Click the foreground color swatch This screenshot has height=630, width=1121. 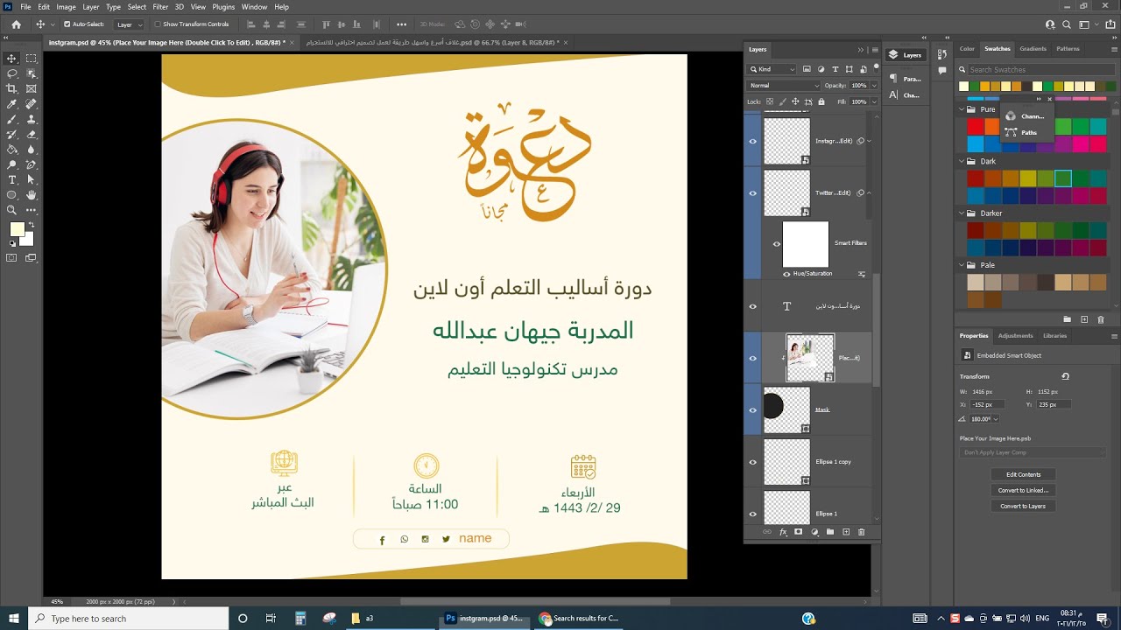point(17,229)
